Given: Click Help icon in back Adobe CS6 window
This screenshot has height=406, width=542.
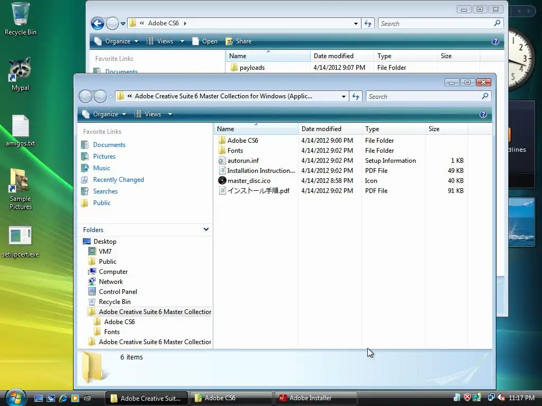Looking at the screenshot, I should pyautogui.click(x=495, y=41).
